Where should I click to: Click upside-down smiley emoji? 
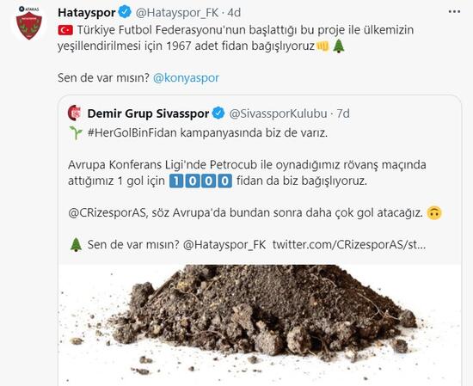[434, 213]
